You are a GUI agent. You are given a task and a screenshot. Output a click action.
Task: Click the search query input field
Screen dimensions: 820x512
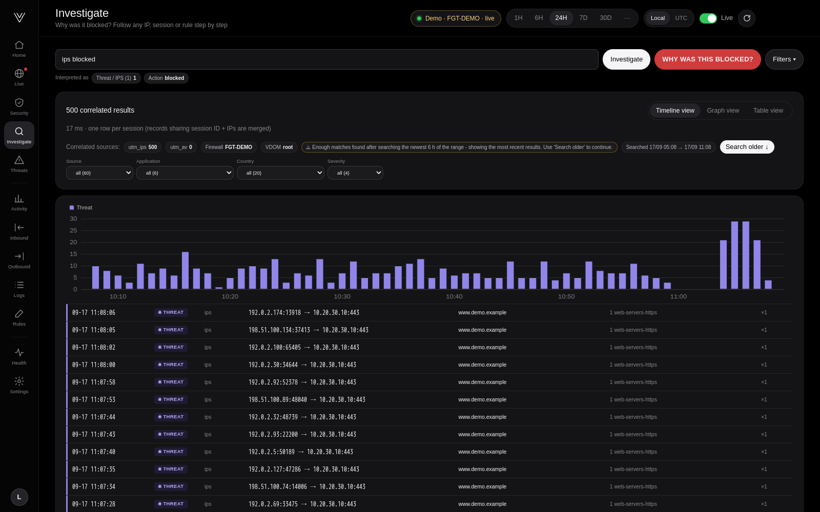click(x=326, y=59)
